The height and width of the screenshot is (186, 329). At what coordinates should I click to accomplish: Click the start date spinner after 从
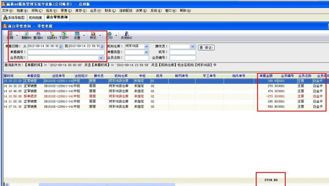pos(61,46)
